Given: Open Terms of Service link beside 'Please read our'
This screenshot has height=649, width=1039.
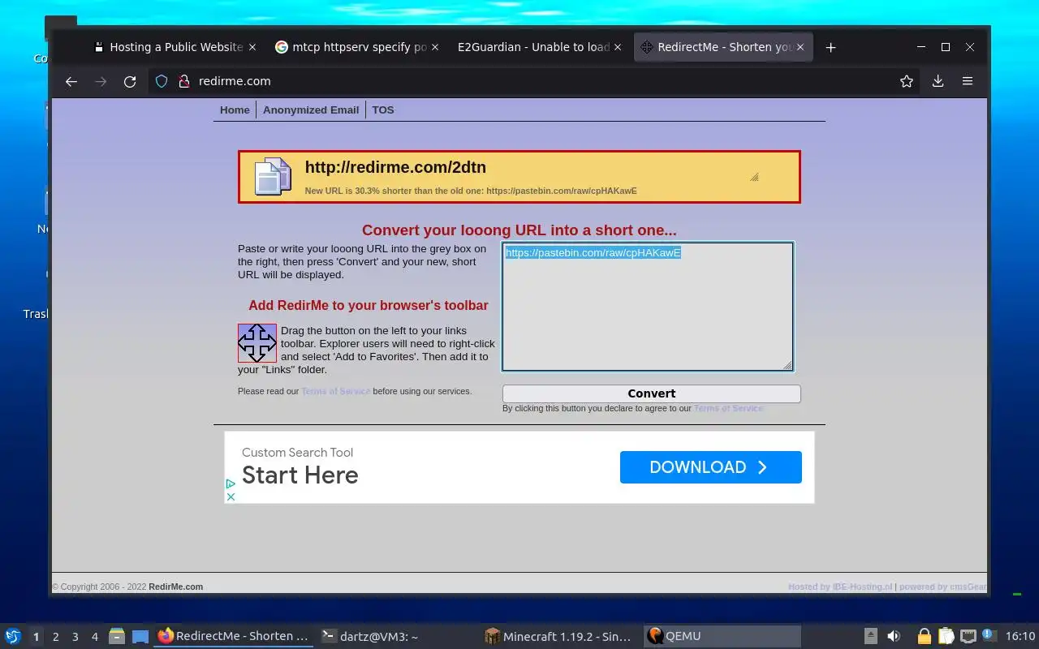Looking at the screenshot, I should (336, 391).
